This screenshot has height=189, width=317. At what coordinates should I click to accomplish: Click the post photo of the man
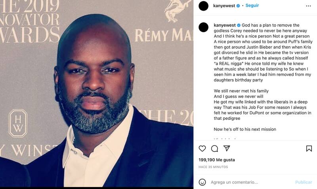coord(97,93)
